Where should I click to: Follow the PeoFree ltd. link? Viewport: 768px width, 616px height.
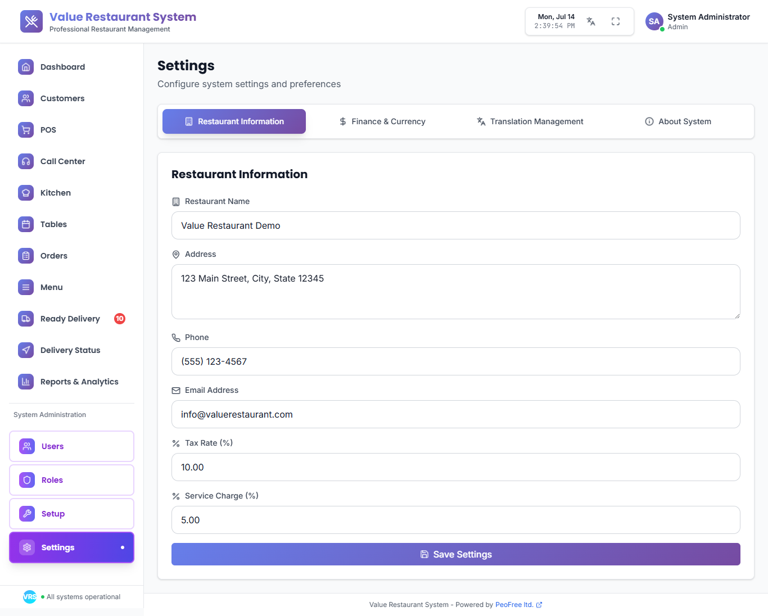[514, 605]
